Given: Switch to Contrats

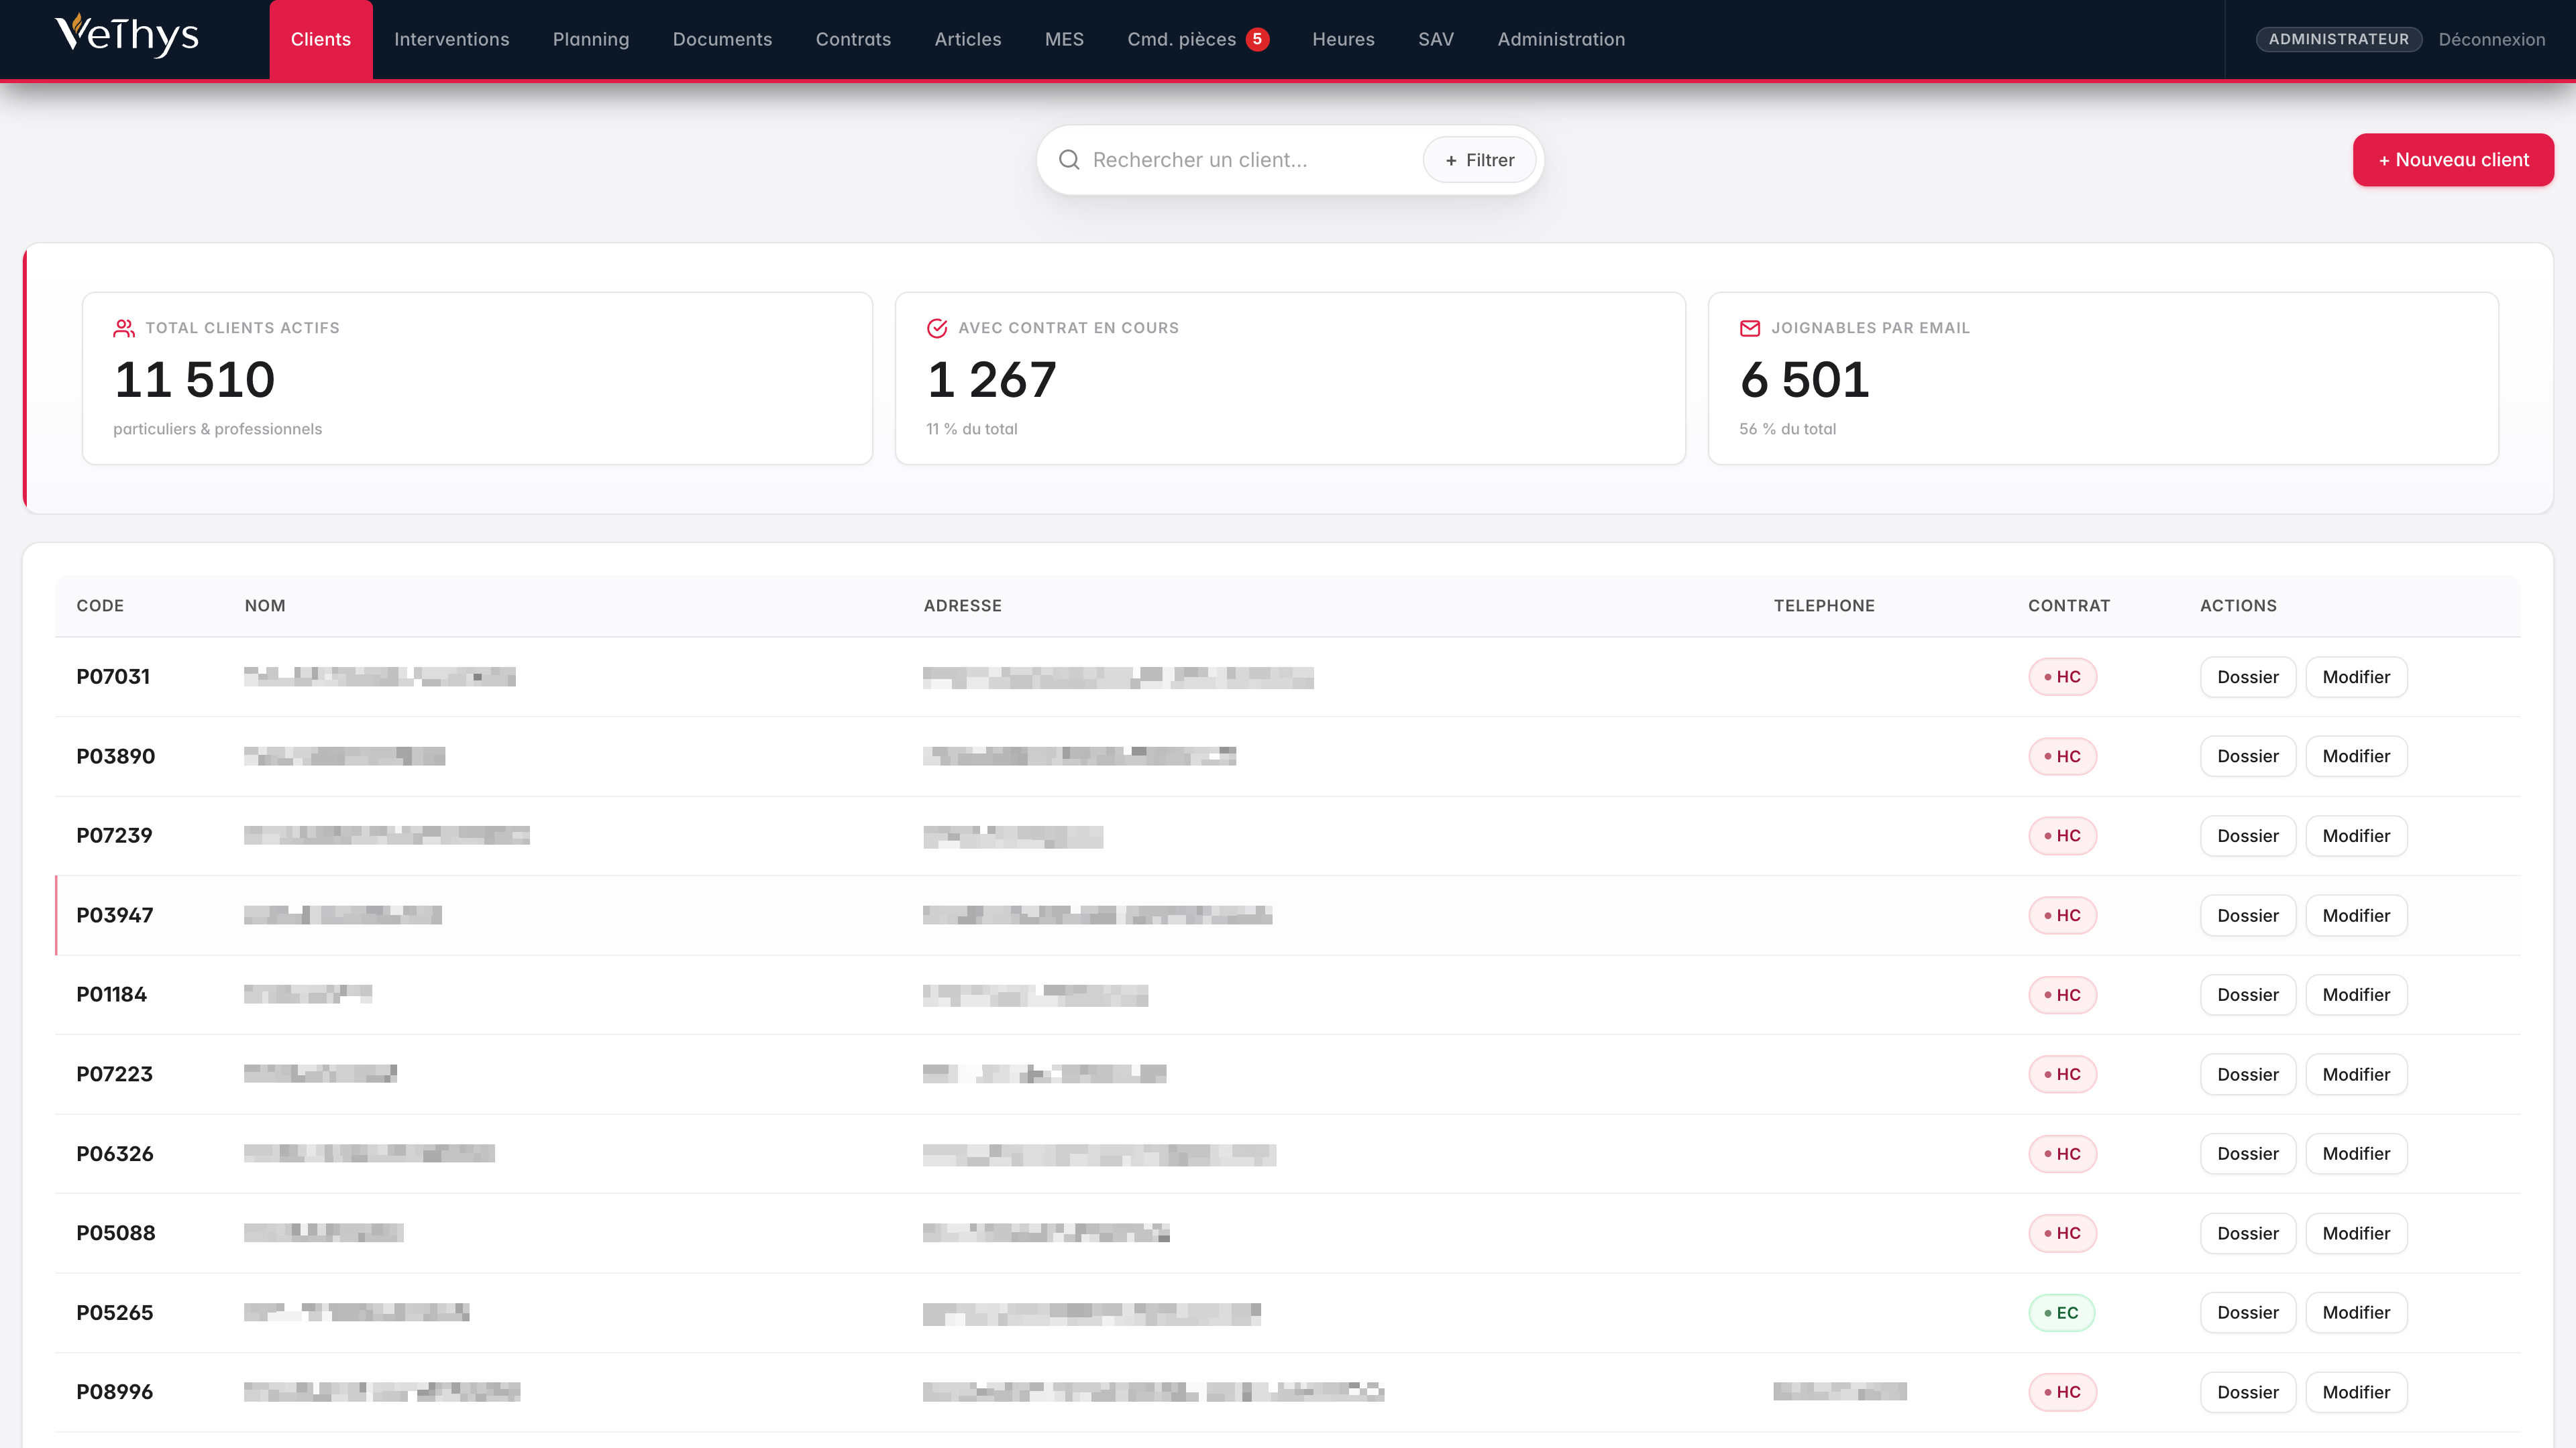Looking at the screenshot, I should (x=853, y=39).
